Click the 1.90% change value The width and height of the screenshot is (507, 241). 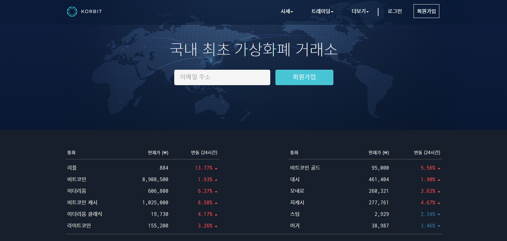pos(428,180)
